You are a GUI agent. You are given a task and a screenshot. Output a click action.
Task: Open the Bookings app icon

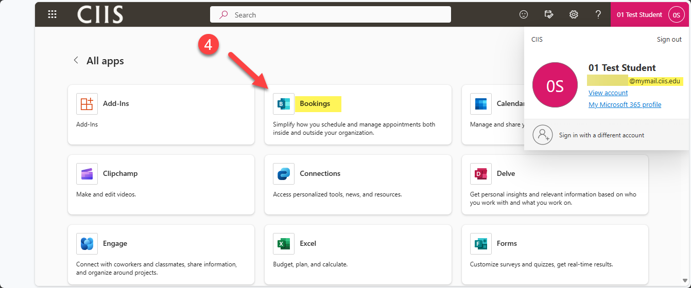click(284, 104)
